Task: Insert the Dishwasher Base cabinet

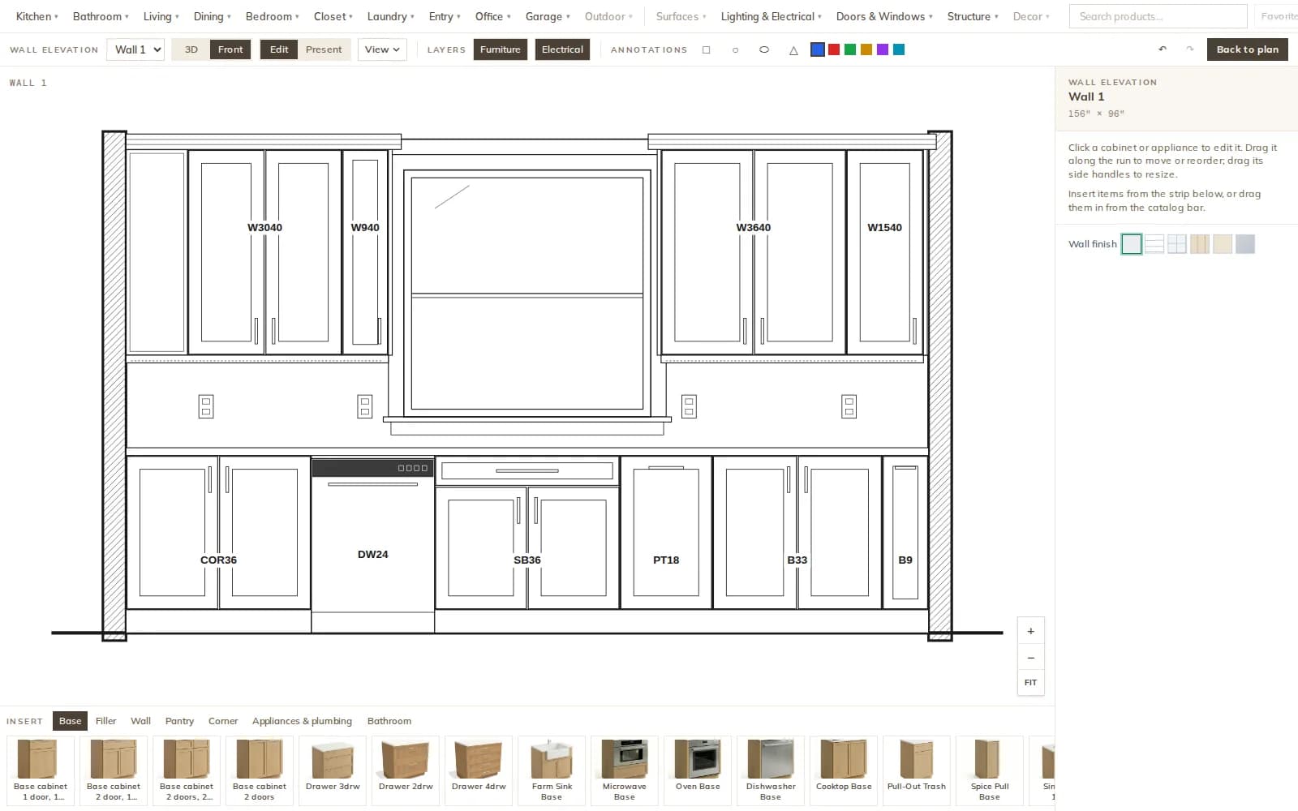Action: [771, 770]
